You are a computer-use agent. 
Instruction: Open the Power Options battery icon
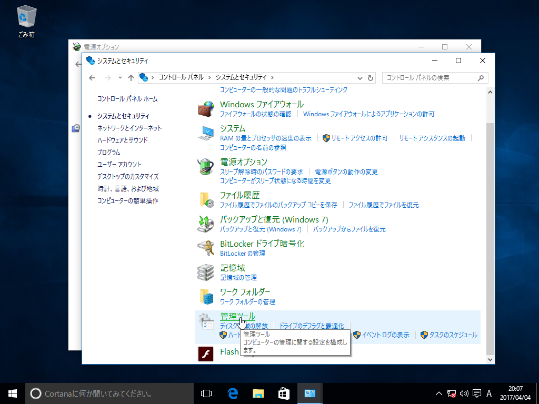206,167
